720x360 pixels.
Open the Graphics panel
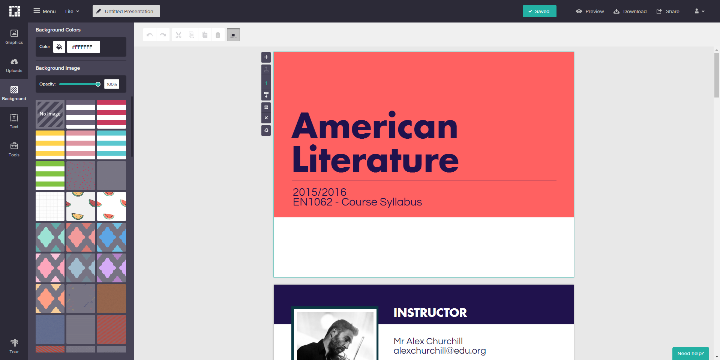(x=14, y=37)
